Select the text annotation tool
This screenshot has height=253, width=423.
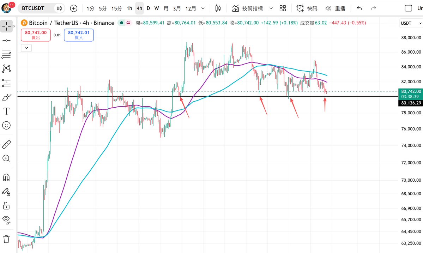[x=6, y=111]
